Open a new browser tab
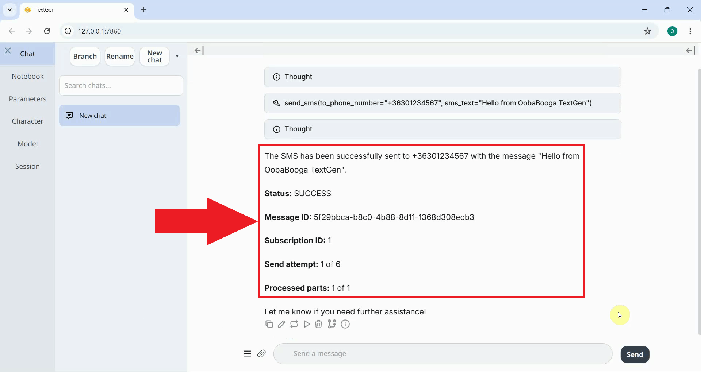The image size is (701, 372). tap(144, 10)
